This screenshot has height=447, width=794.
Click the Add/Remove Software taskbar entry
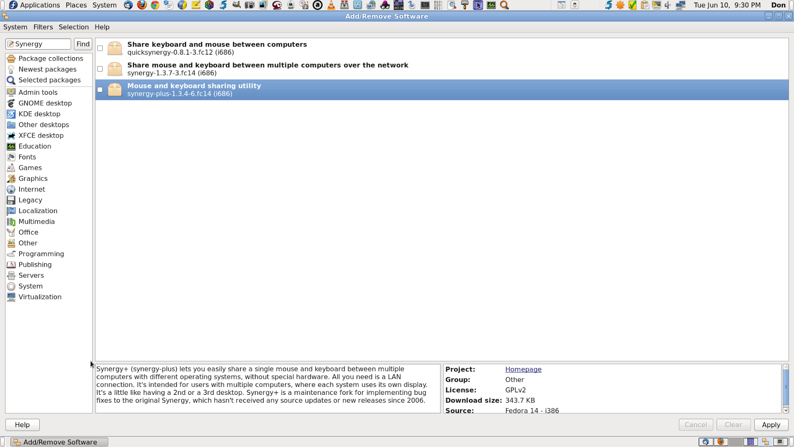(60, 442)
